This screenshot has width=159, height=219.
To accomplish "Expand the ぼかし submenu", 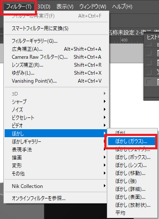I will tap(56, 133).
